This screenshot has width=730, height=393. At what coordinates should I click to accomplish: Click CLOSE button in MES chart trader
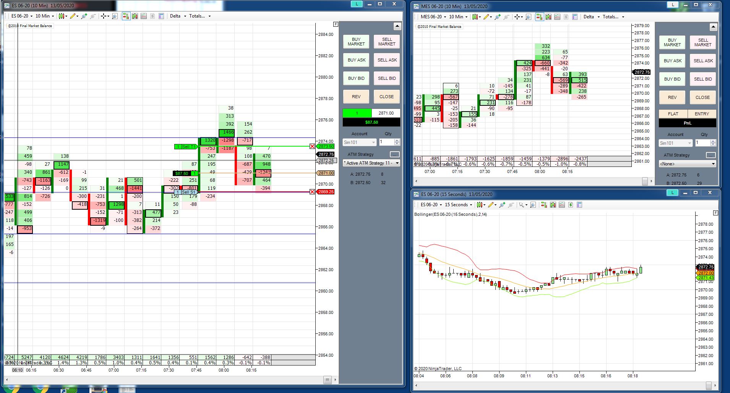pyautogui.click(x=703, y=97)
